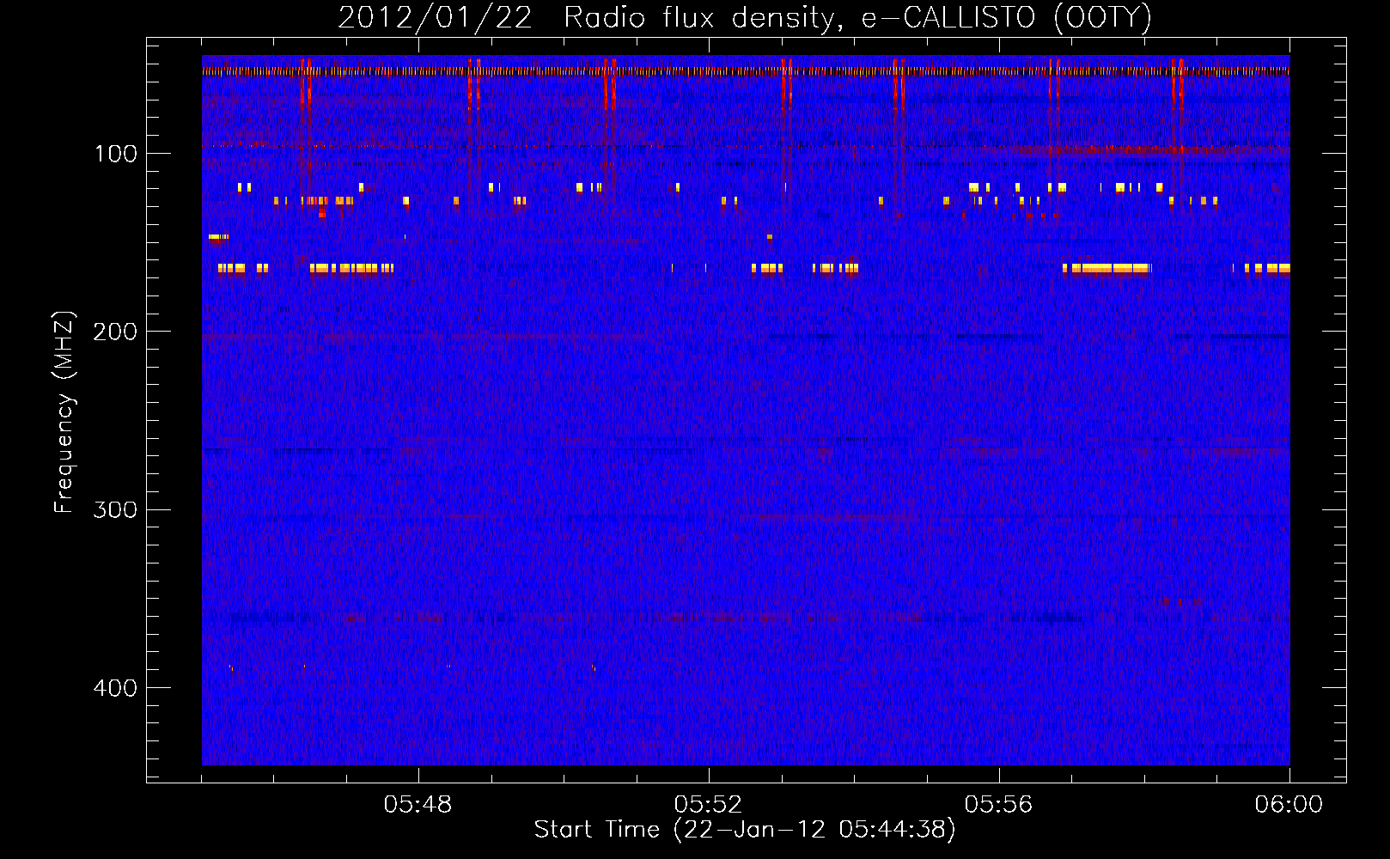Click the 05:48 time tick label
Image resolution: width=1390 pixels, height=859 pixels.
coord(418,805)
